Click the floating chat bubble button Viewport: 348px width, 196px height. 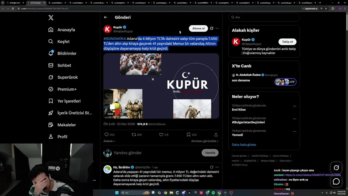pyautogui.click(x=336, y=181)
